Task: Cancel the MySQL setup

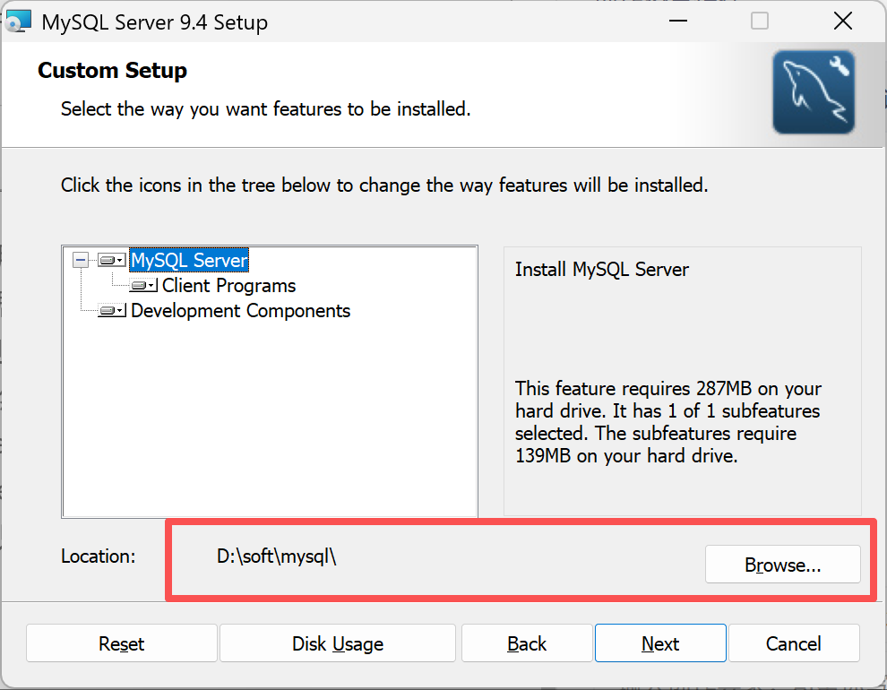Action: tap(794, 643)
